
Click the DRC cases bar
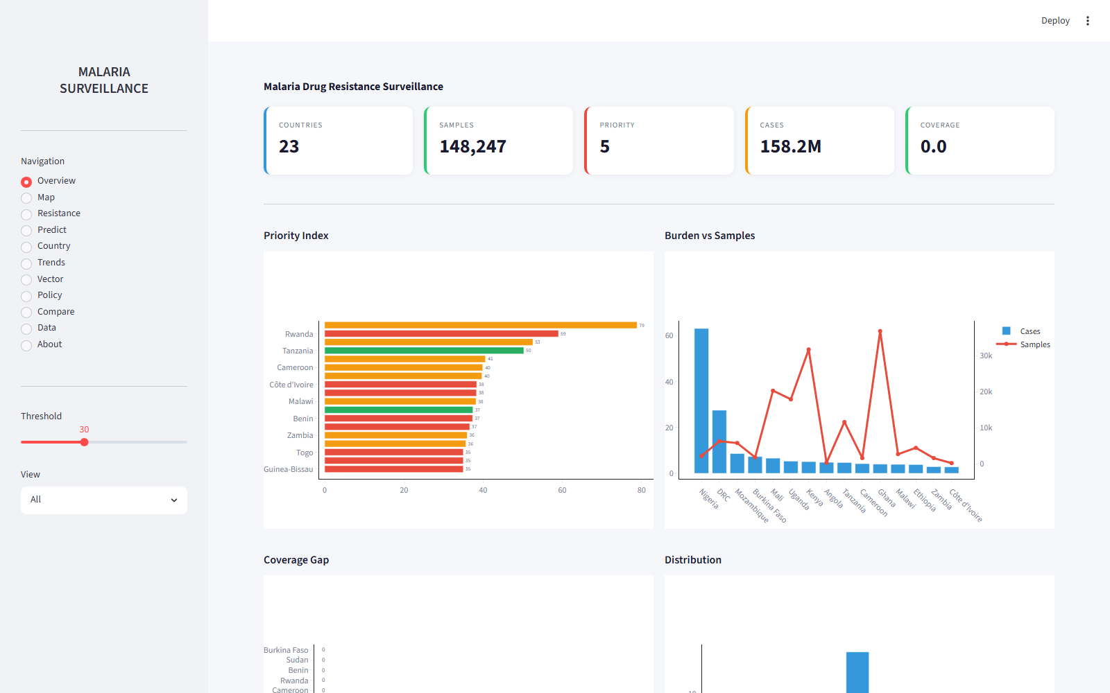pyautogui.click(x=719, y=442)
